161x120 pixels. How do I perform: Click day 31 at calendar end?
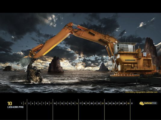pos(132,104)
